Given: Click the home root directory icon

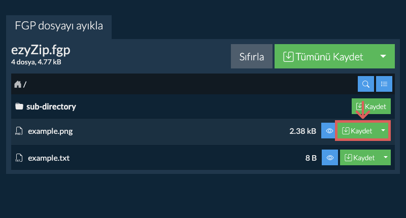Looking at the screenshot, I should (18, 84).
